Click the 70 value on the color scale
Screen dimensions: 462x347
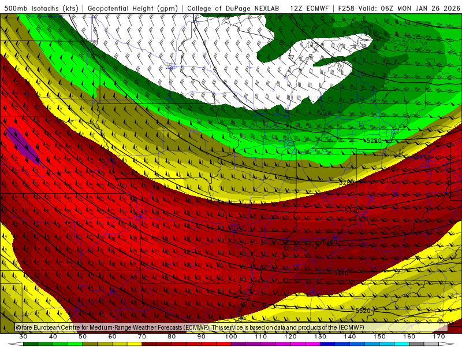click(x=142, y=337)
